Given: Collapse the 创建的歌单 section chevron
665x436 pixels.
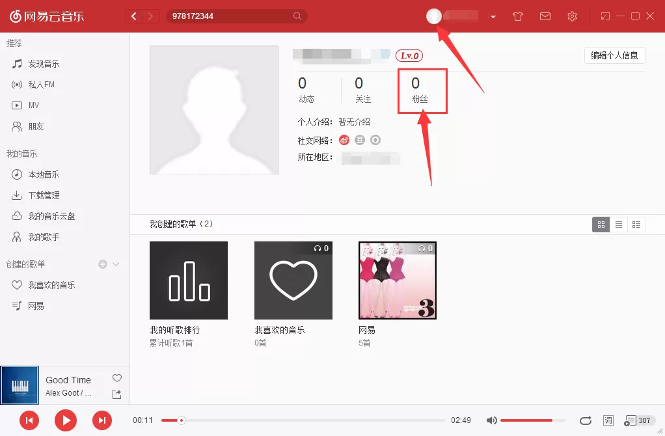Looking at the screenshot, I should pos(116,264).
